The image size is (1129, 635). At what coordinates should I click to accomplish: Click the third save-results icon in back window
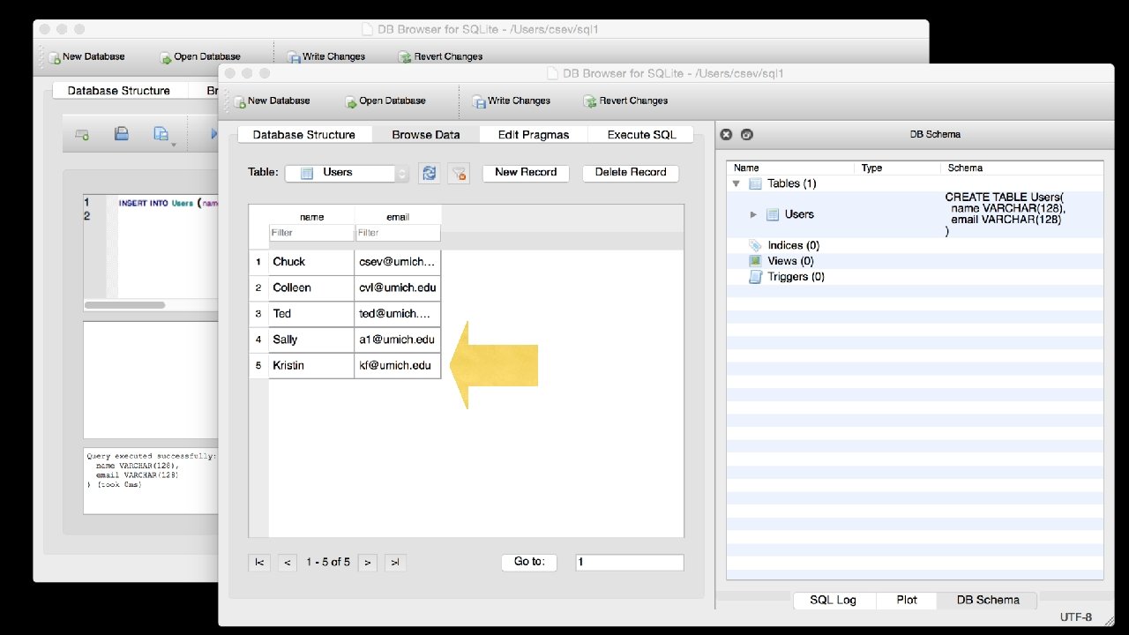click(x=161, y=134)
